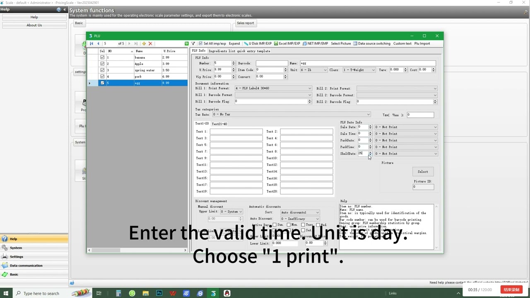Click the Picture ID input field

[x=423, y=187]
